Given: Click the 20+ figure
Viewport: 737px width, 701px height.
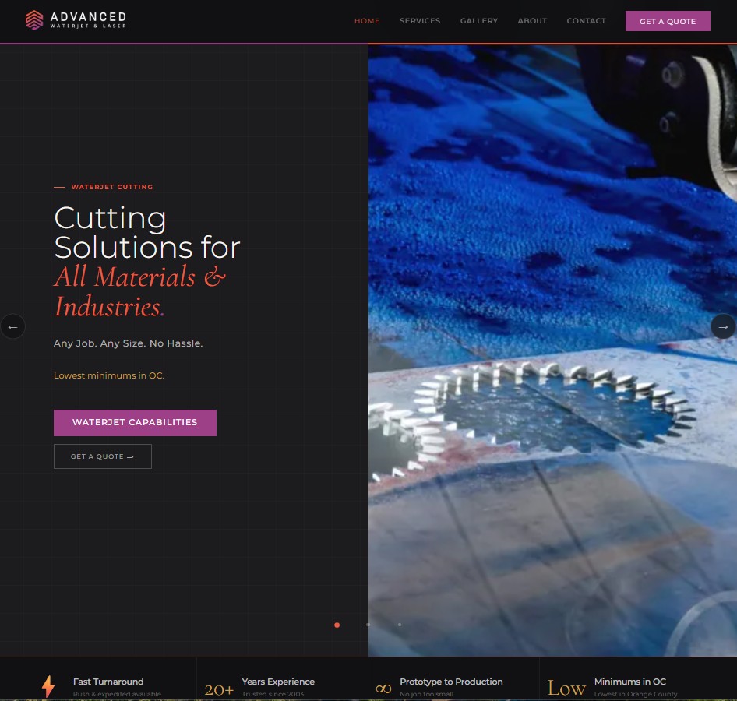Looking at the screenshot, I should click(219, 690).
